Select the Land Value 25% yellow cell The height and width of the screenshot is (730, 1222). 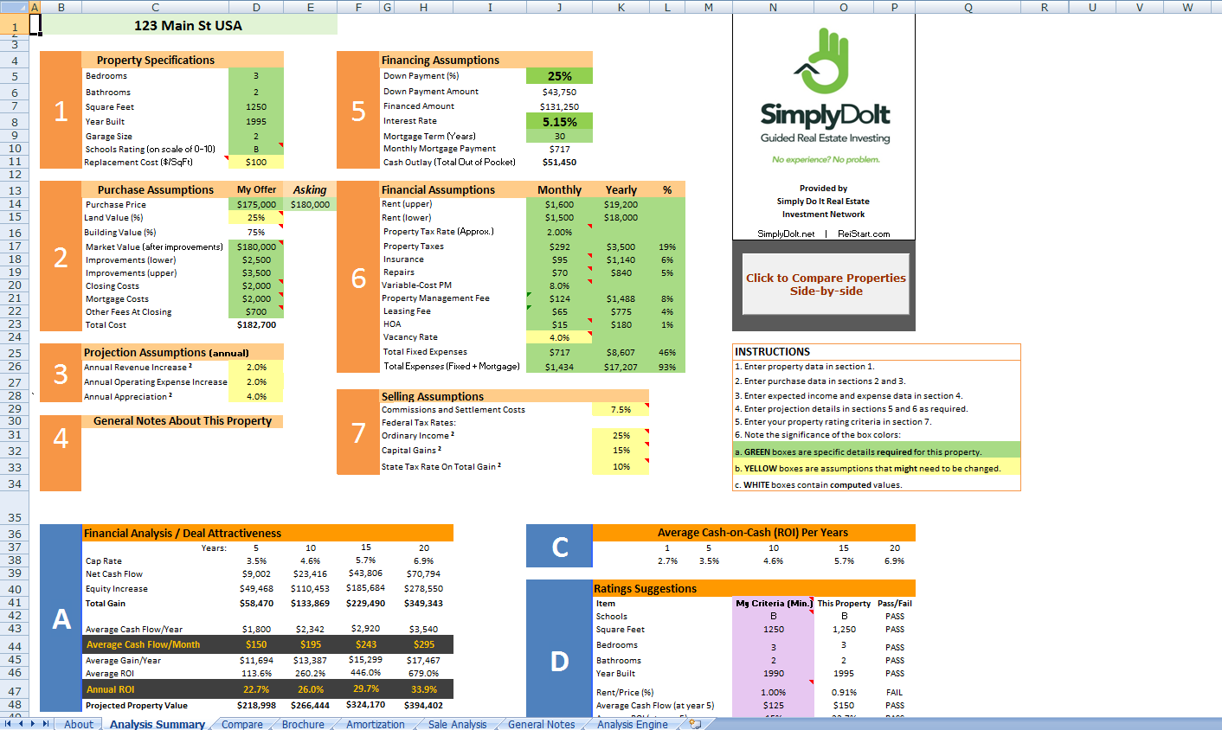tap(256, 217)
